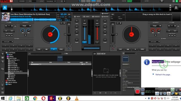This screenshot has height=101, width=181.
Task: Click pause/stop button on right deck
Action: click(128, 49)
